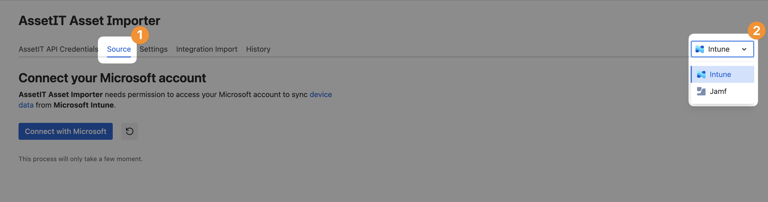768x202 pixels.
Task: Click the 'This process will only take' note
Action: point(80,159)
